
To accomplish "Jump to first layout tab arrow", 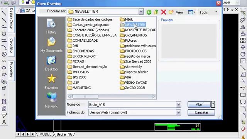I will [x=18, y=134].
